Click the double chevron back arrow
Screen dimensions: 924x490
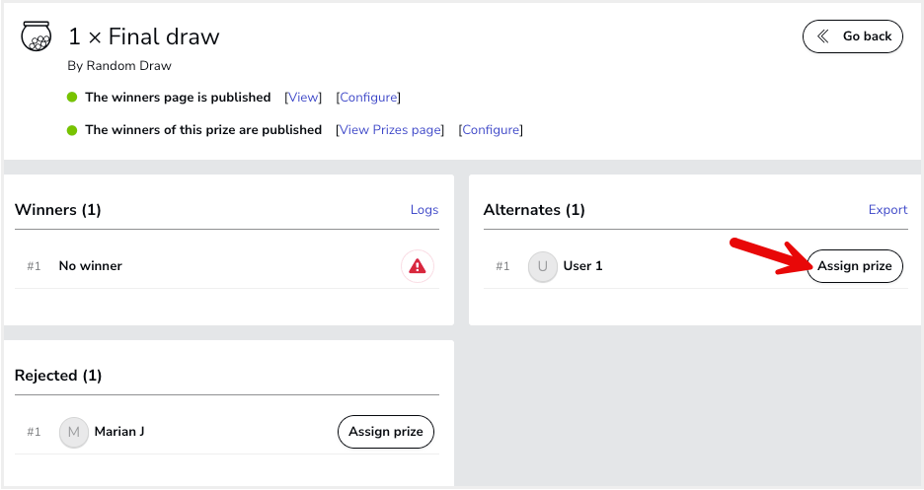point(823,36)
